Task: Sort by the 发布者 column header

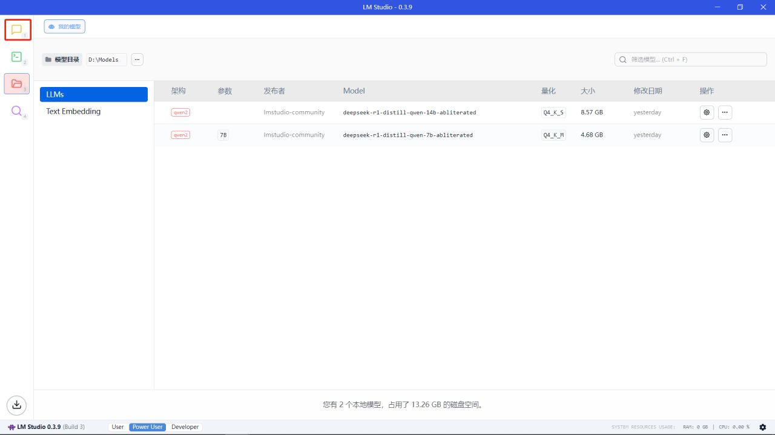Action: 274,91
